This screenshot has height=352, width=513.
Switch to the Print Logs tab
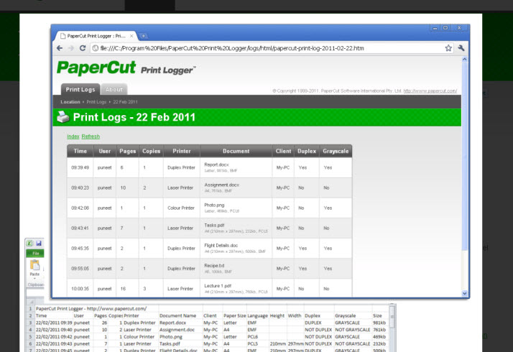80,89
